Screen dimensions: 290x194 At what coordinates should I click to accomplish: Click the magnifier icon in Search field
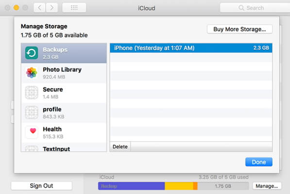[x=241, y=8]
